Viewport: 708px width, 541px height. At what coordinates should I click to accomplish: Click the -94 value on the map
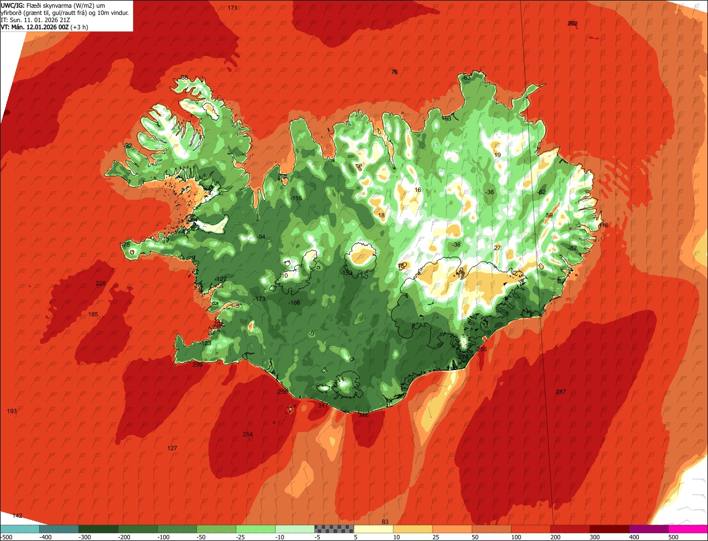point(261,237)
